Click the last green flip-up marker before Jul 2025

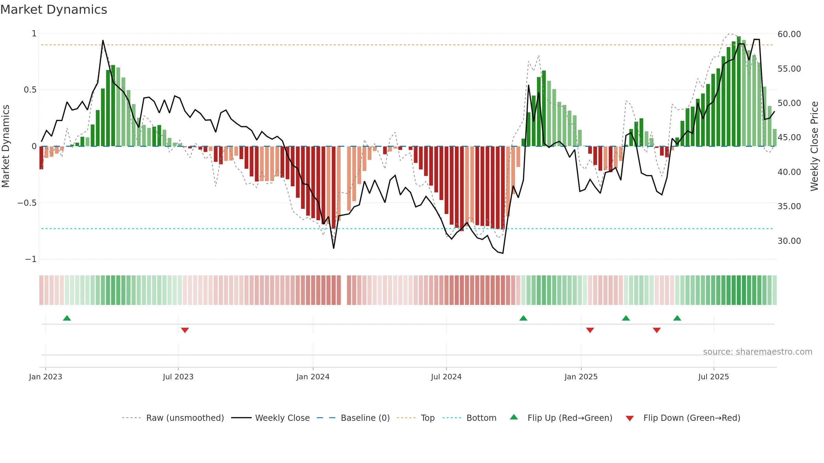coord(677,318)
